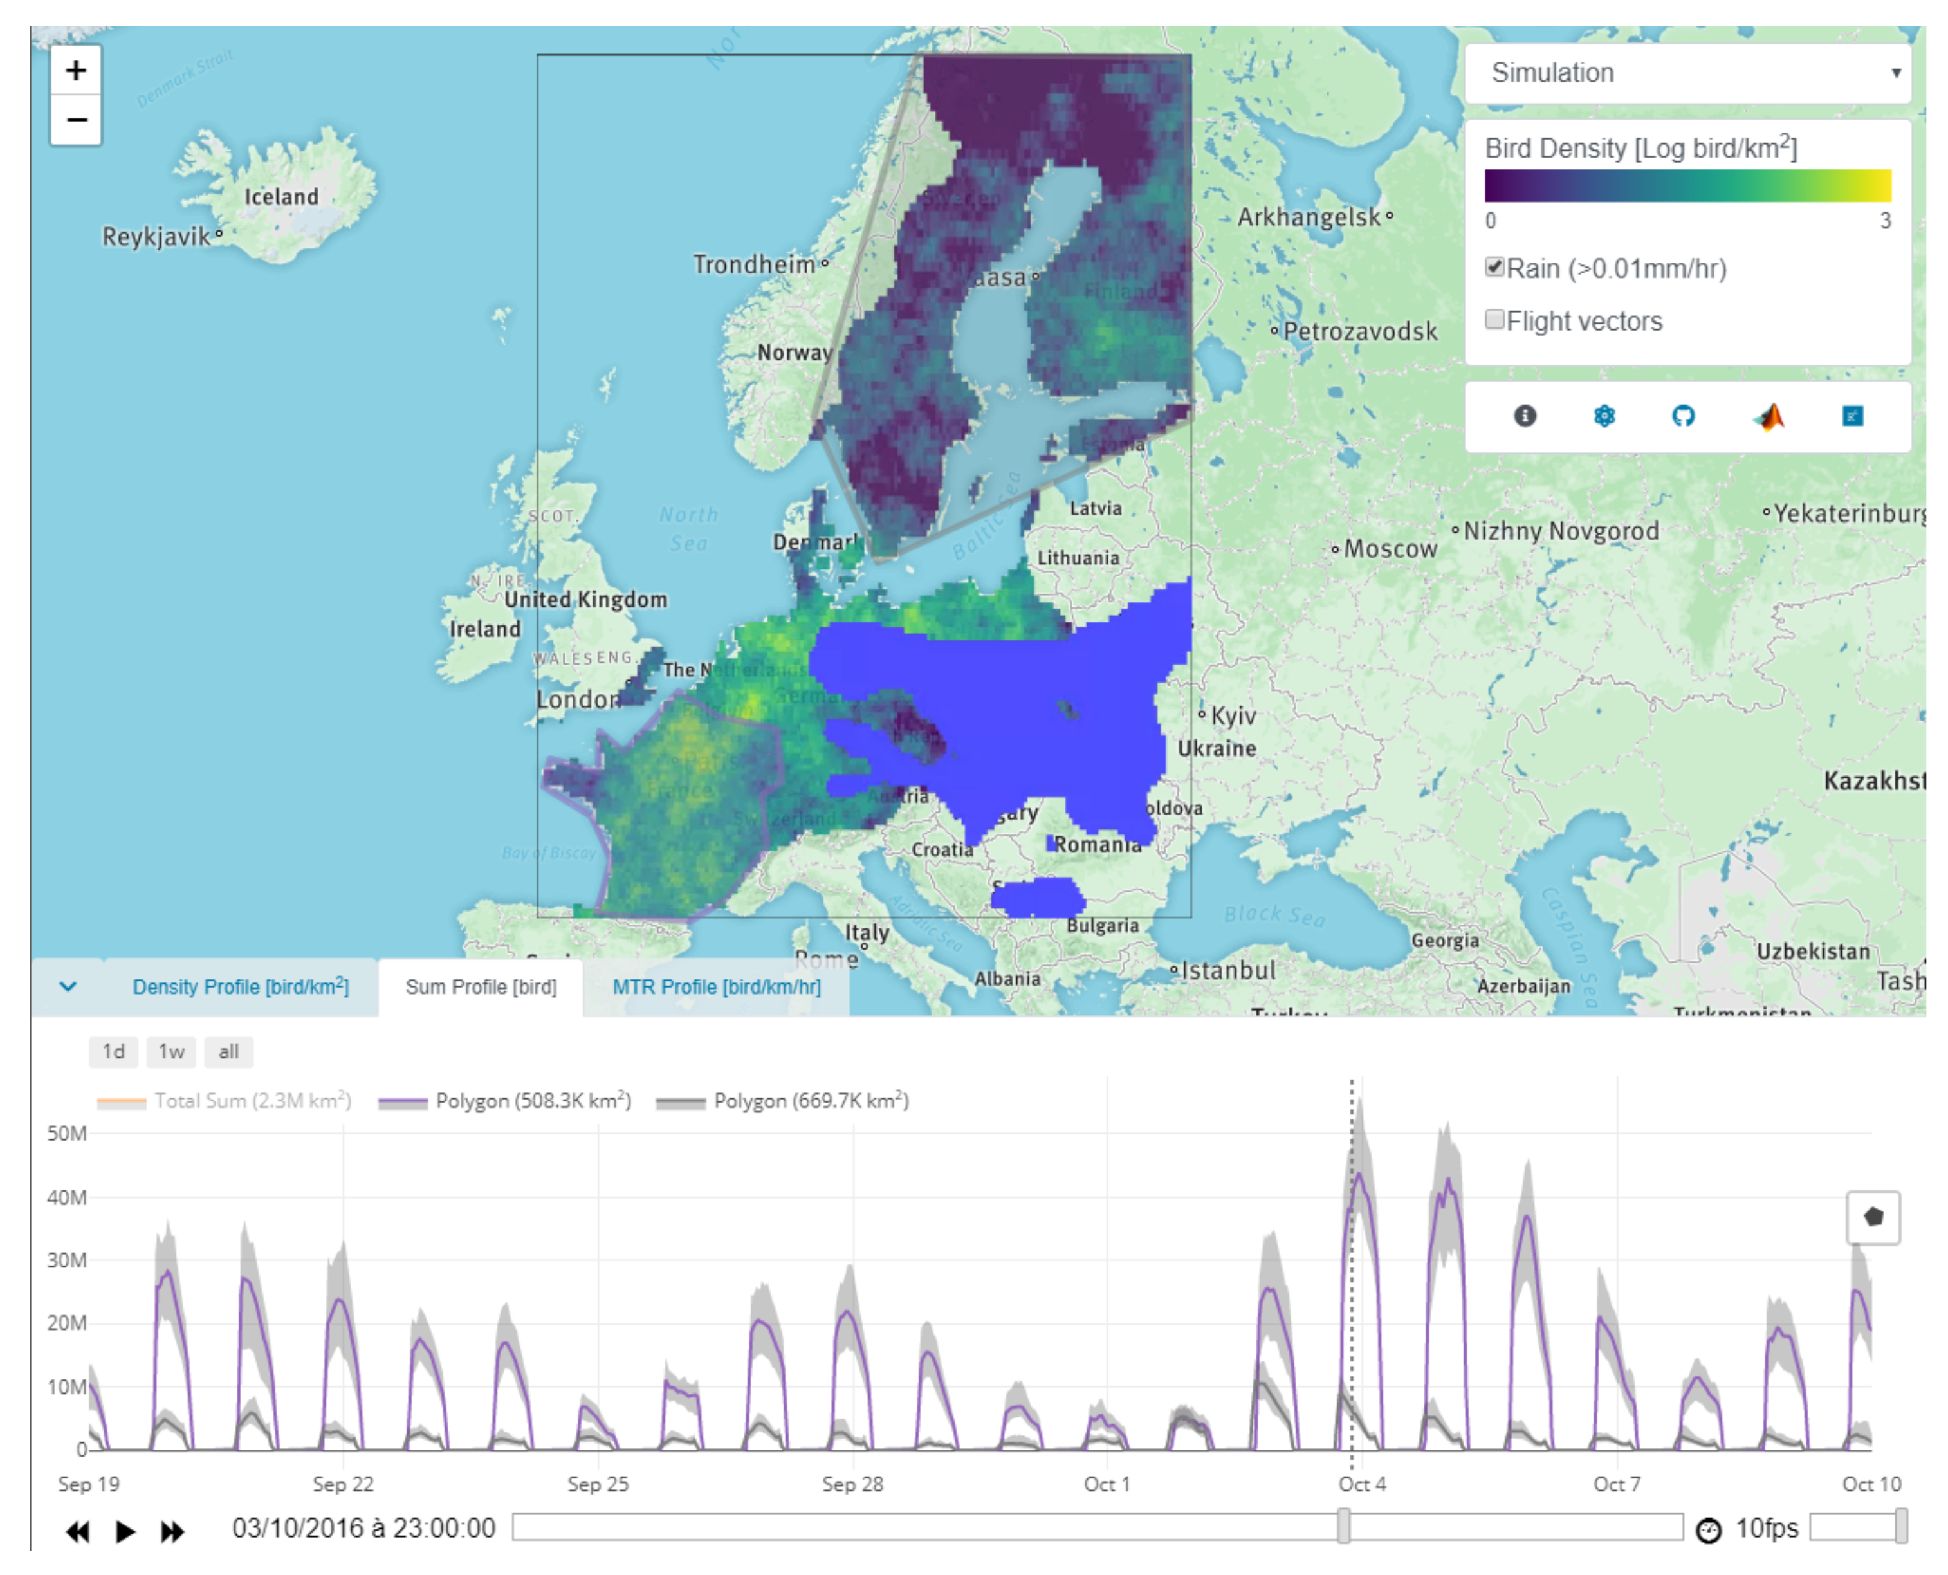Click the Oct 4 axis label

pos(1362,1484)
